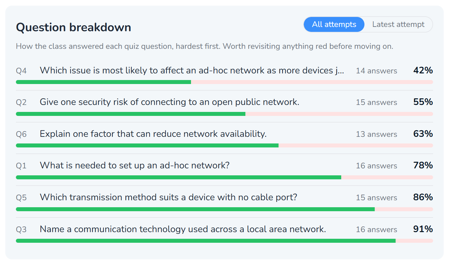Click the 42% score for Q4
Image resolution: width=449 pixels, height=265 pixels.
[x=423, y=70]
